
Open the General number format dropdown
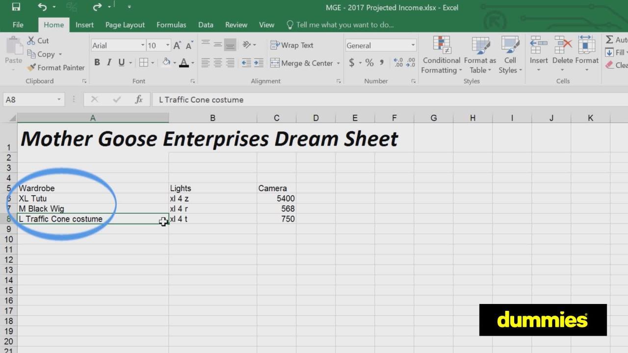(413, 45)
